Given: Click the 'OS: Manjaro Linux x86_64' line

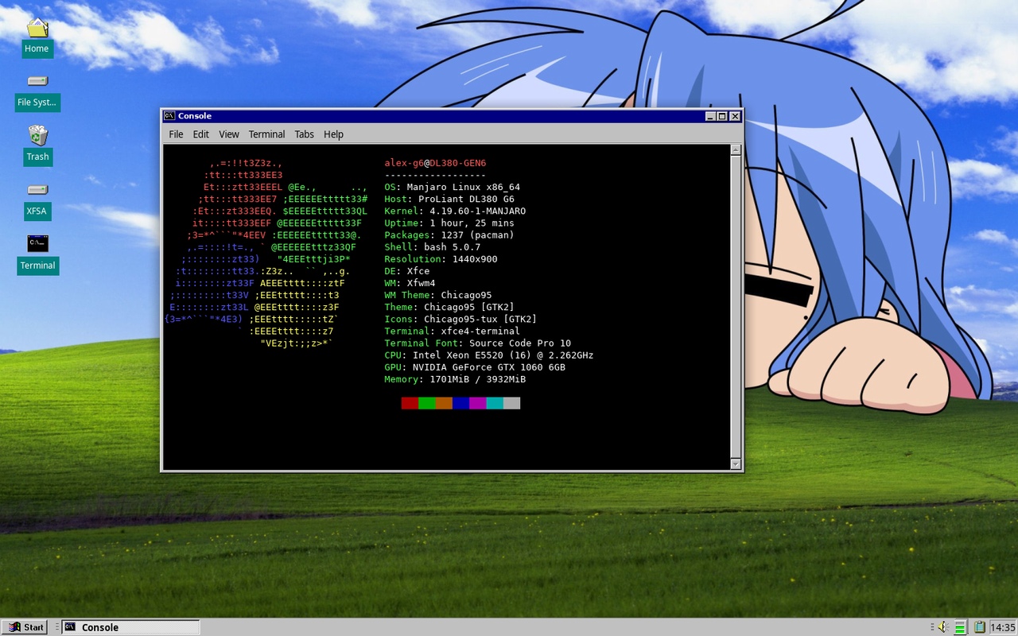Looking at the screenshot, I should 452,187.
